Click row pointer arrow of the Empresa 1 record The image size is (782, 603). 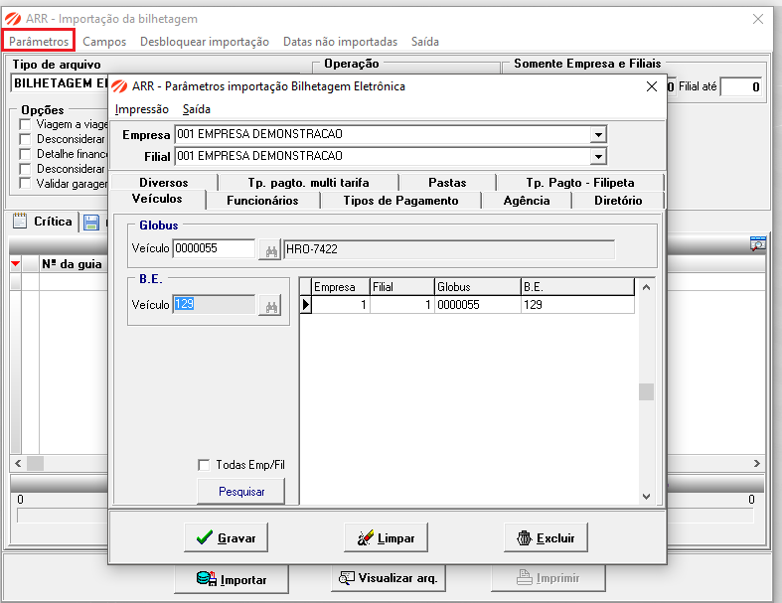click(x=305, y=304)
